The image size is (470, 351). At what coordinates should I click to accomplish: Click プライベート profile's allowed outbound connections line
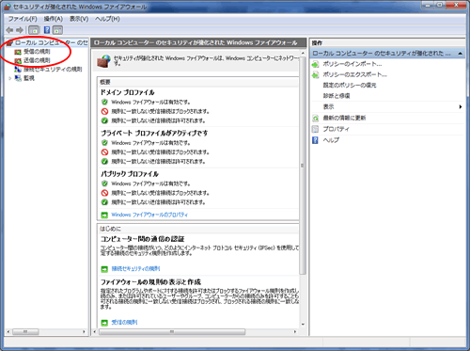click(158, 162)
